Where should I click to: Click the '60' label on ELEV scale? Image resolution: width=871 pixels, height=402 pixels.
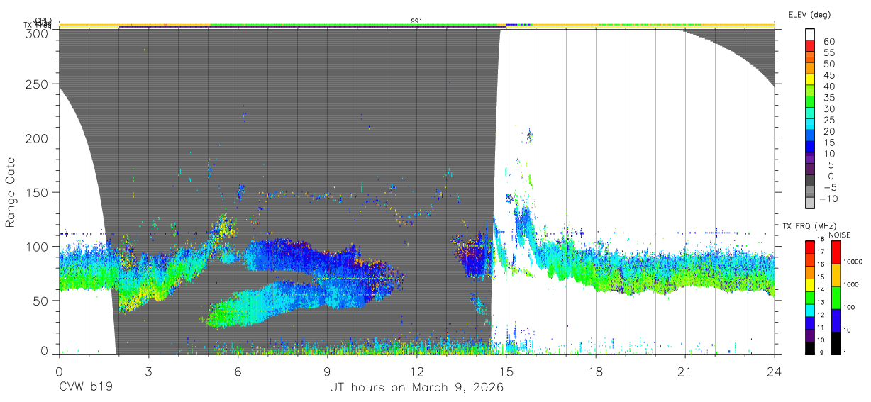(828, 42)
